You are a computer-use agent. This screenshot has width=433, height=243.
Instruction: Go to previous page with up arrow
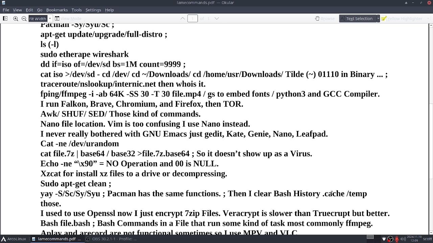coord(183,19)
